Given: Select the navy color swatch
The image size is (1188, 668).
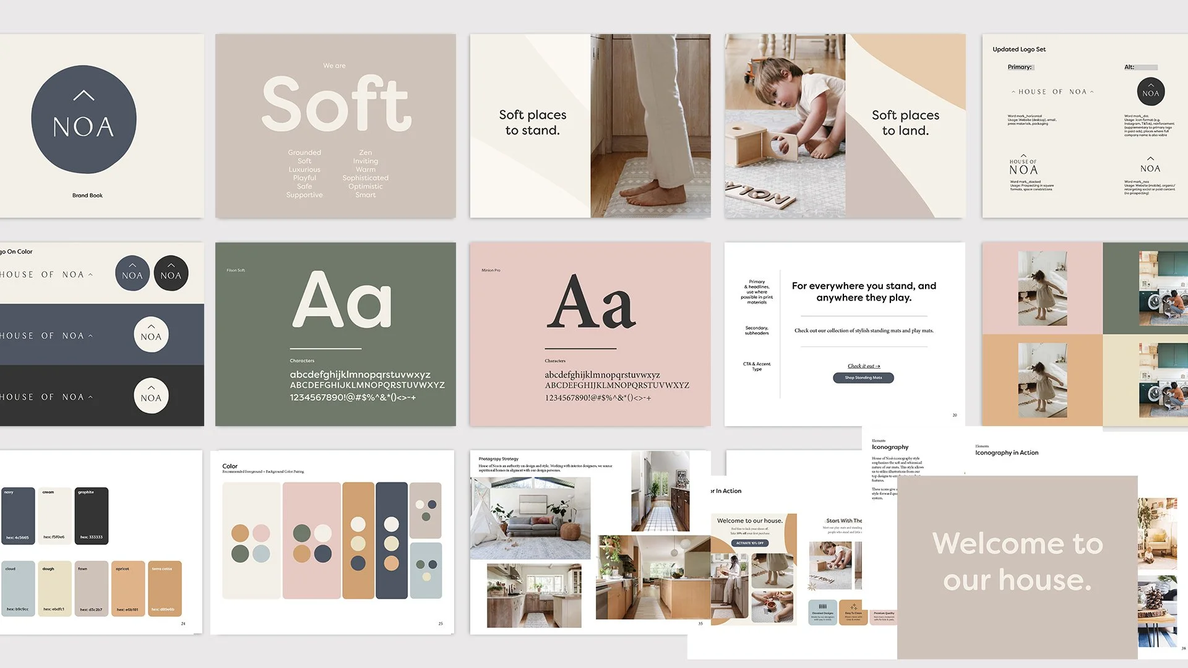Looking at the screenshot, I should click(18, 515).
